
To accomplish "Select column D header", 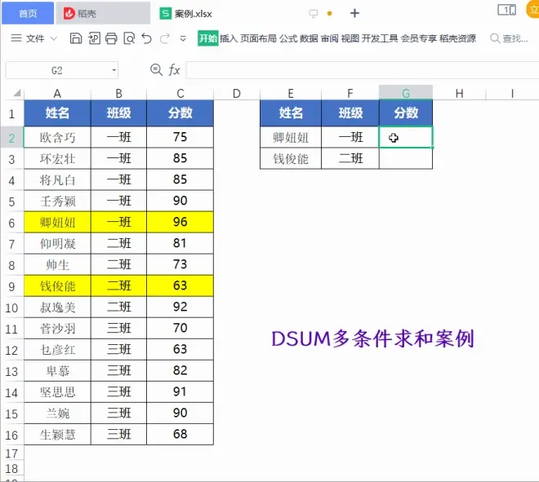I will tap(236, 93).
